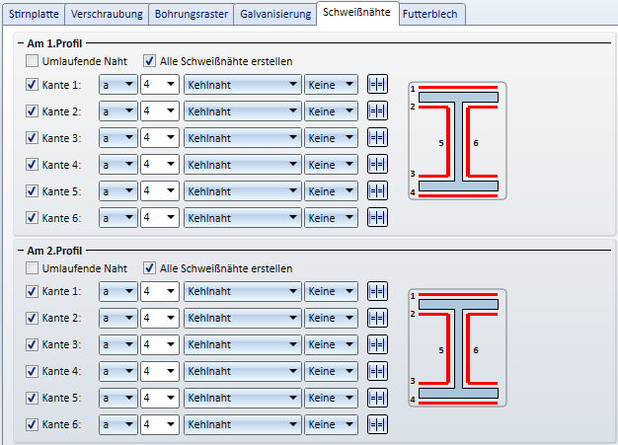
Task: Click the weld symbol icon for Kante 3 in 1.Profil
Action: (377, 138)
